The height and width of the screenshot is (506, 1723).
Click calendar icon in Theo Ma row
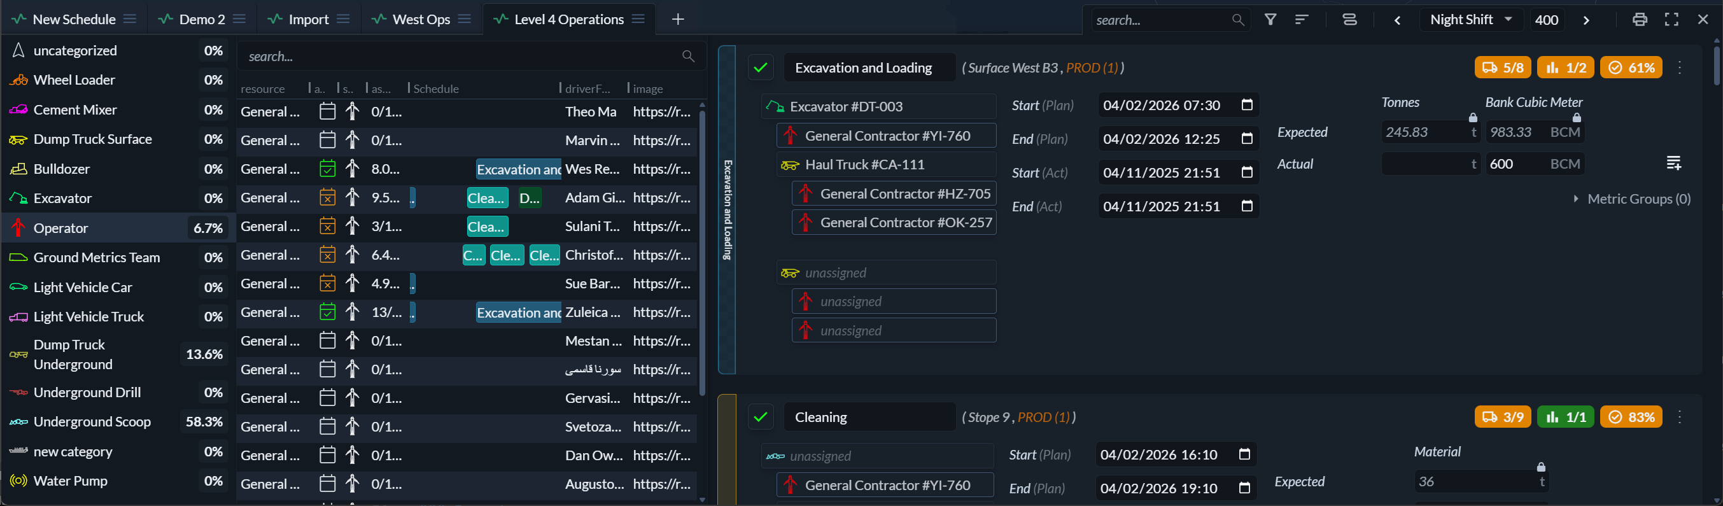click(x=327, y=111)
